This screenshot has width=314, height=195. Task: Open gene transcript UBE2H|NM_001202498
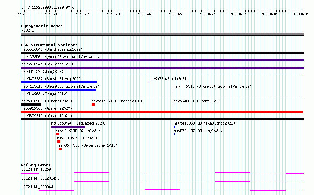pyautogui.click(x=40, y=178)
